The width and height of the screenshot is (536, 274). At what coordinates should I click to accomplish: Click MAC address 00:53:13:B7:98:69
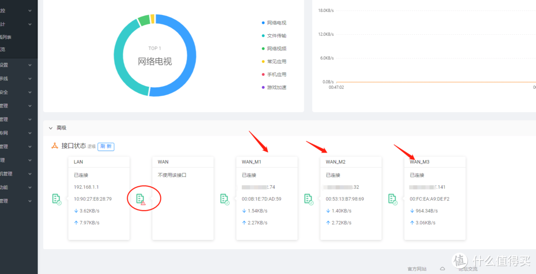(345, 199)
